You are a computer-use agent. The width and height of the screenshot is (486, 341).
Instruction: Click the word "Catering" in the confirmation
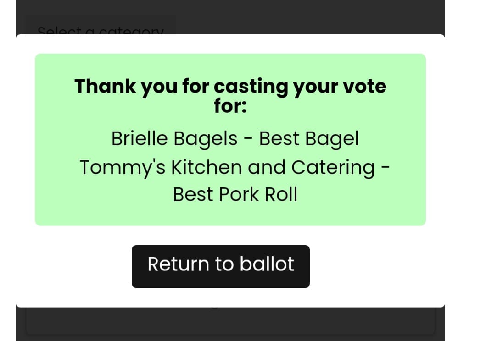point(333,167)
